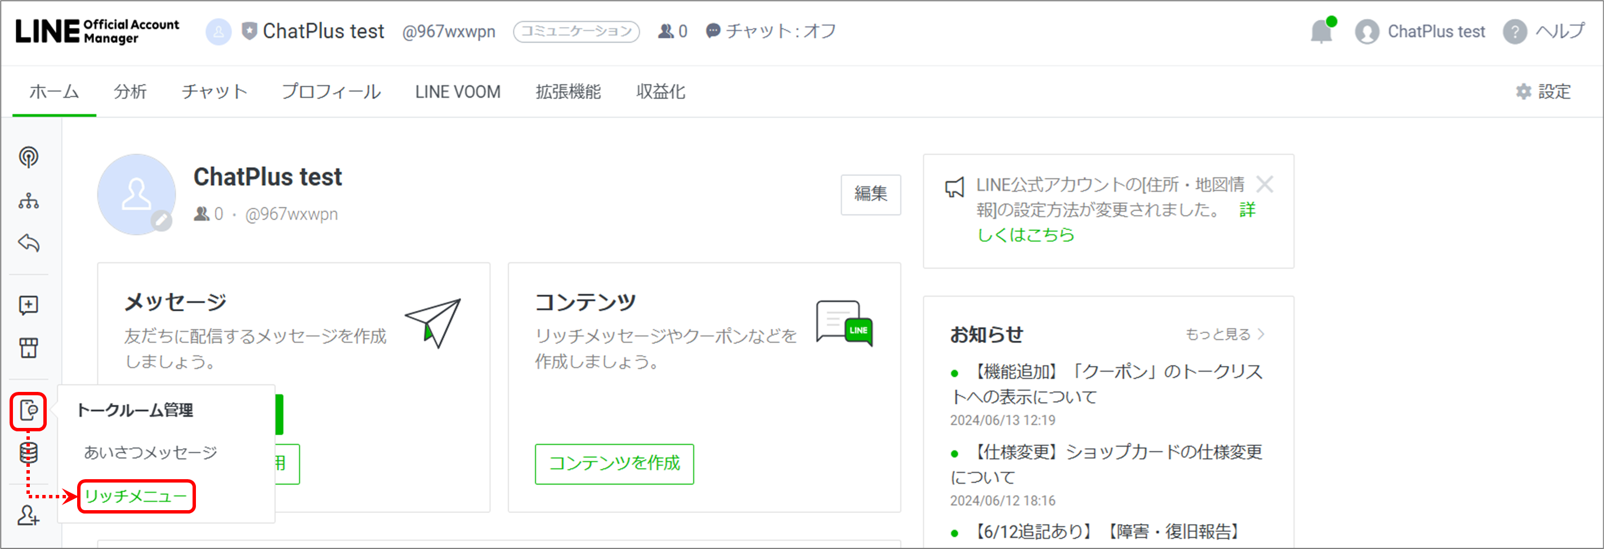Click the LINE content chat bubble icon
Screen dimensions: 1604x549
[x=845, y=324]
